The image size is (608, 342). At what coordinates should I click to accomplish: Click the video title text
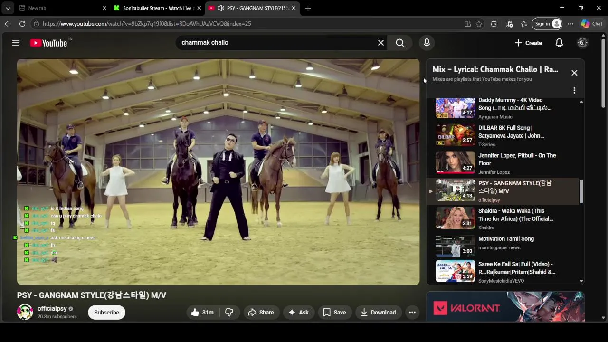click(92, 295)
